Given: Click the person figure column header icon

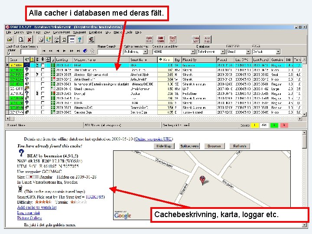Looking at the screenshot, I should click(42, 59).
